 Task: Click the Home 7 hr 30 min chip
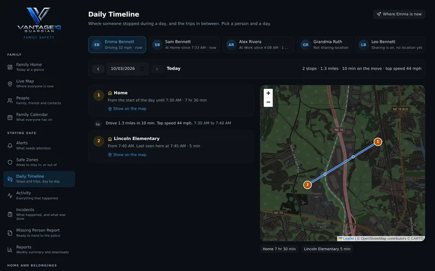tap(279, 249)
